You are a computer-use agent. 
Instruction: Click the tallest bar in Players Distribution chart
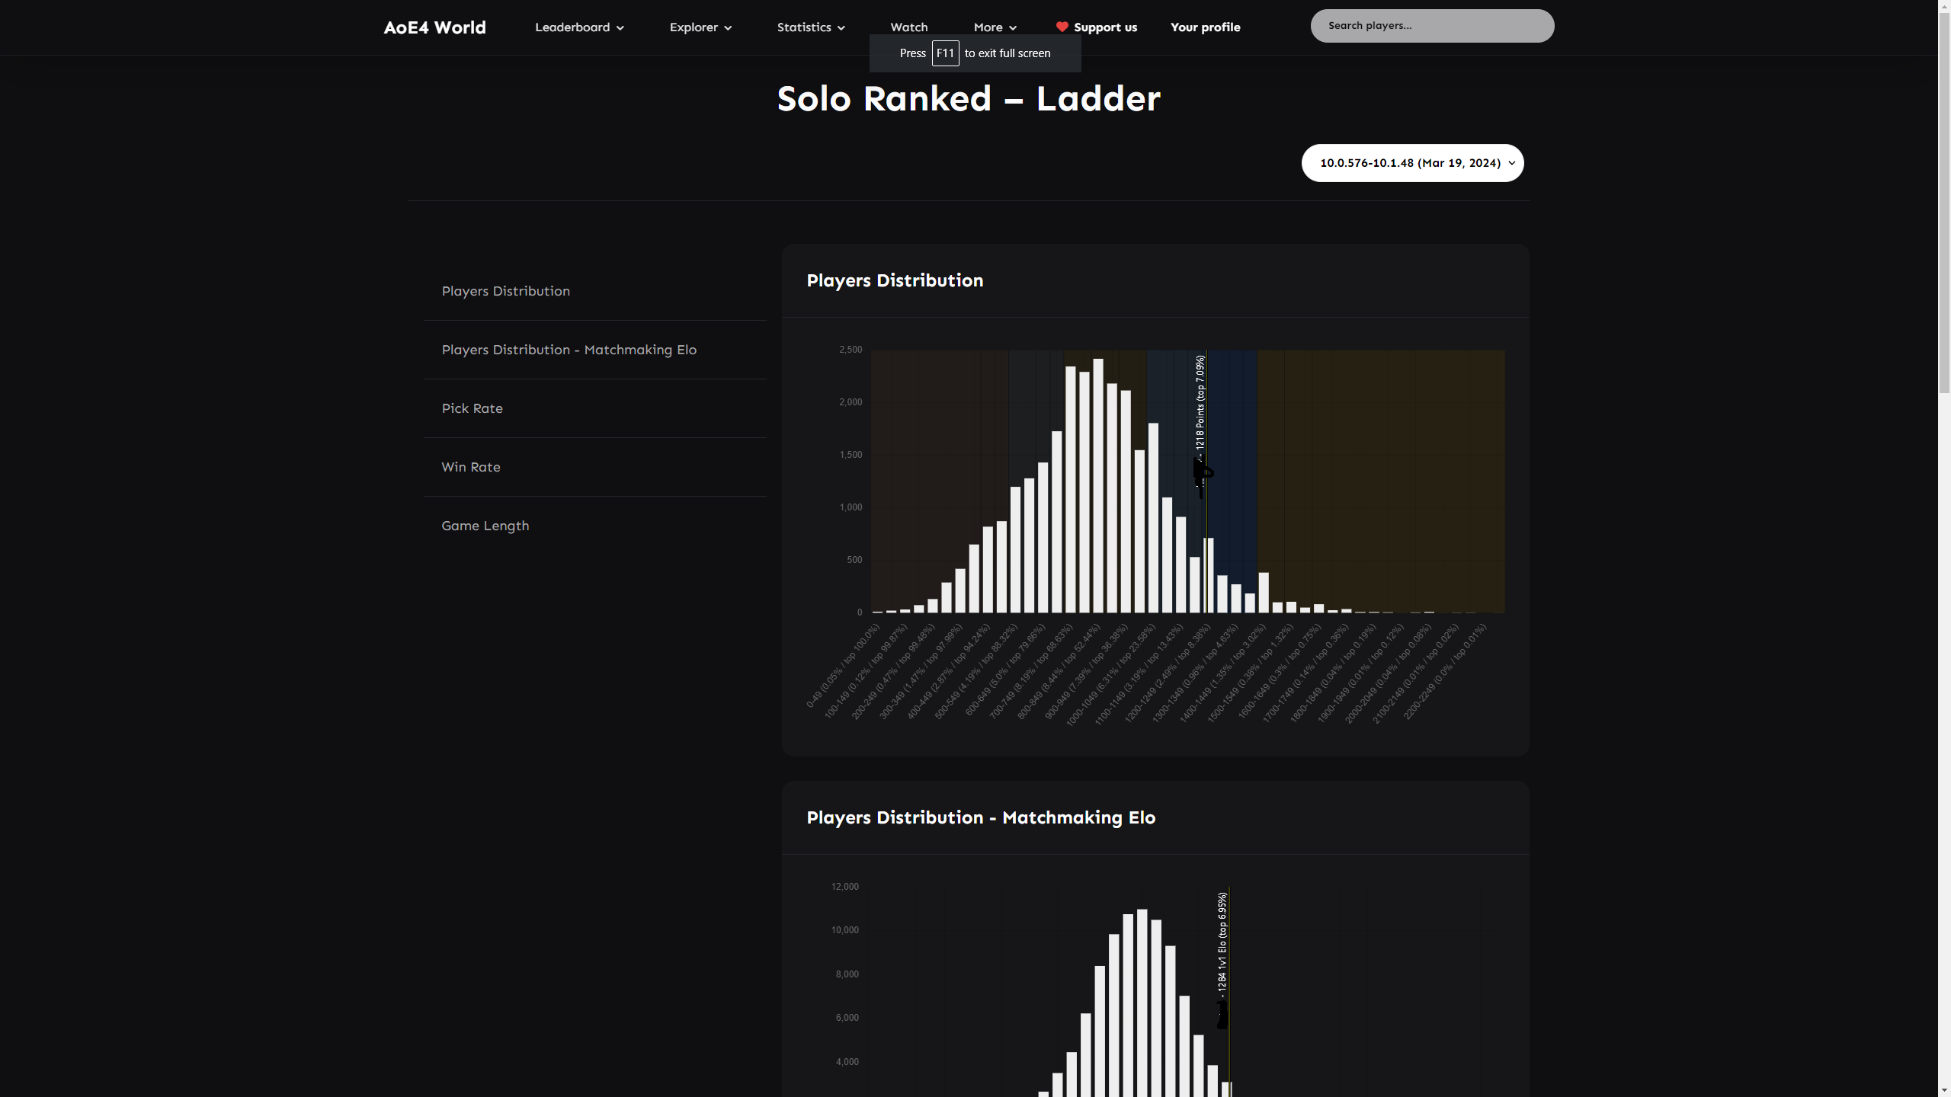pos(1098,486)
